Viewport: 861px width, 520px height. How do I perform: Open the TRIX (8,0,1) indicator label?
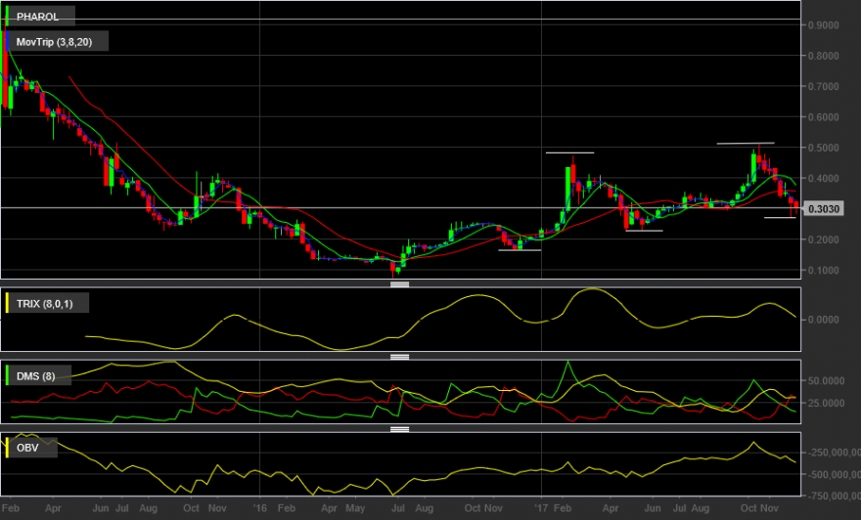point(44,304)
